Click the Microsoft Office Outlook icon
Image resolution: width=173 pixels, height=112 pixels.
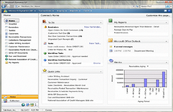[x=110, y=40]
